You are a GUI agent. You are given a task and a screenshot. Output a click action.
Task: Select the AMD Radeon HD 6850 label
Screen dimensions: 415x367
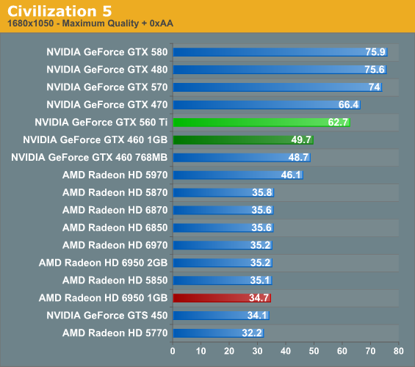115,228
